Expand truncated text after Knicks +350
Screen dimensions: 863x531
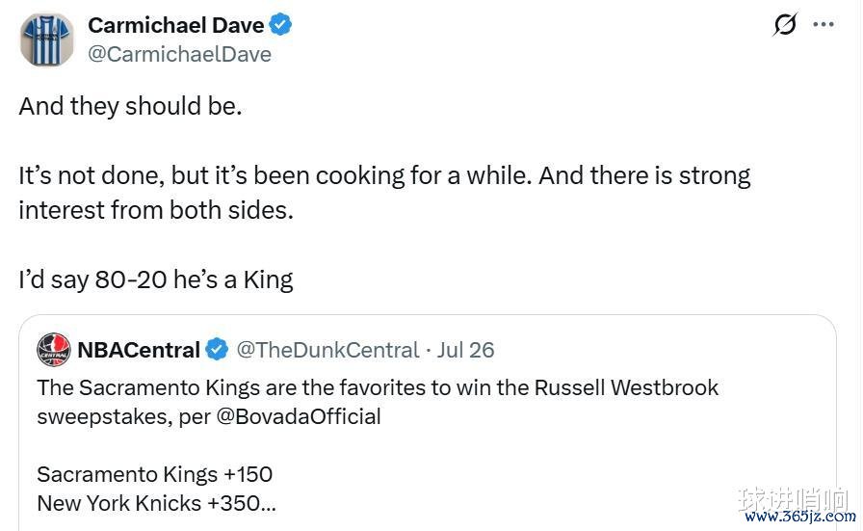point(269,503)
